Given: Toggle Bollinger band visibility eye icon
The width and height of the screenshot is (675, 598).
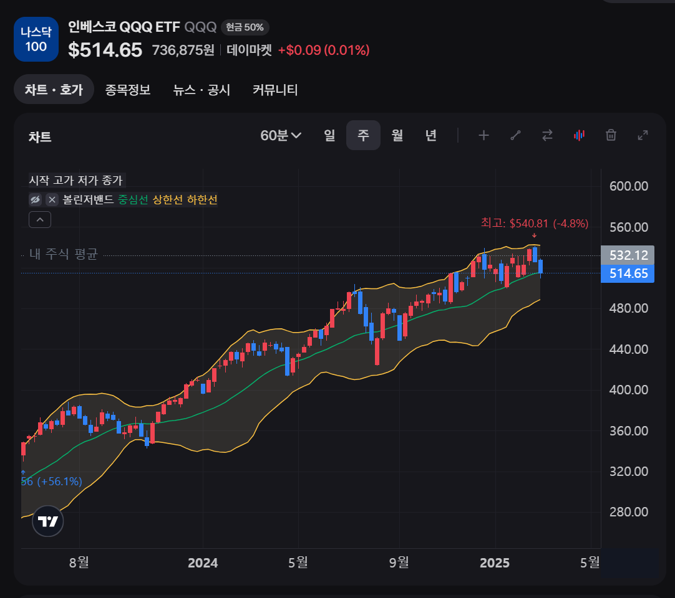Looking at the screenshot, I should click(36, 199).
